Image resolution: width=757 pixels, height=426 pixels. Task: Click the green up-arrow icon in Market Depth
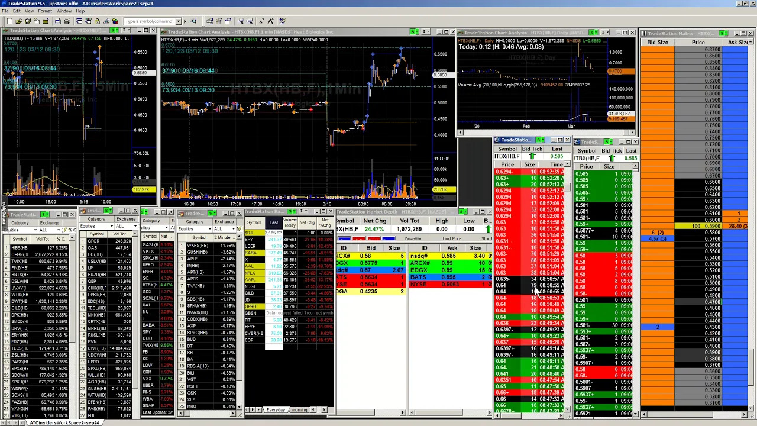(488, 229)
